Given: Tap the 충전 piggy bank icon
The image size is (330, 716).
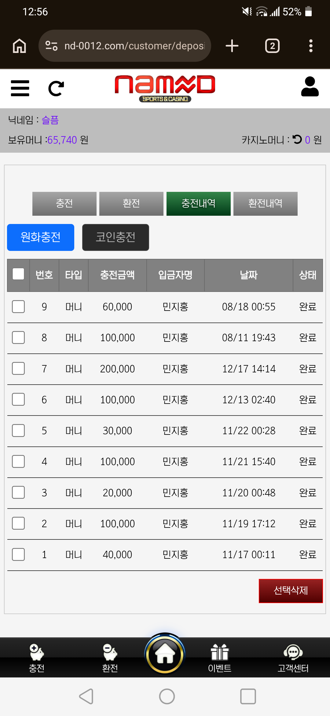Looking at the screenshot, I should pyautogui.click(x=37, y=652).
